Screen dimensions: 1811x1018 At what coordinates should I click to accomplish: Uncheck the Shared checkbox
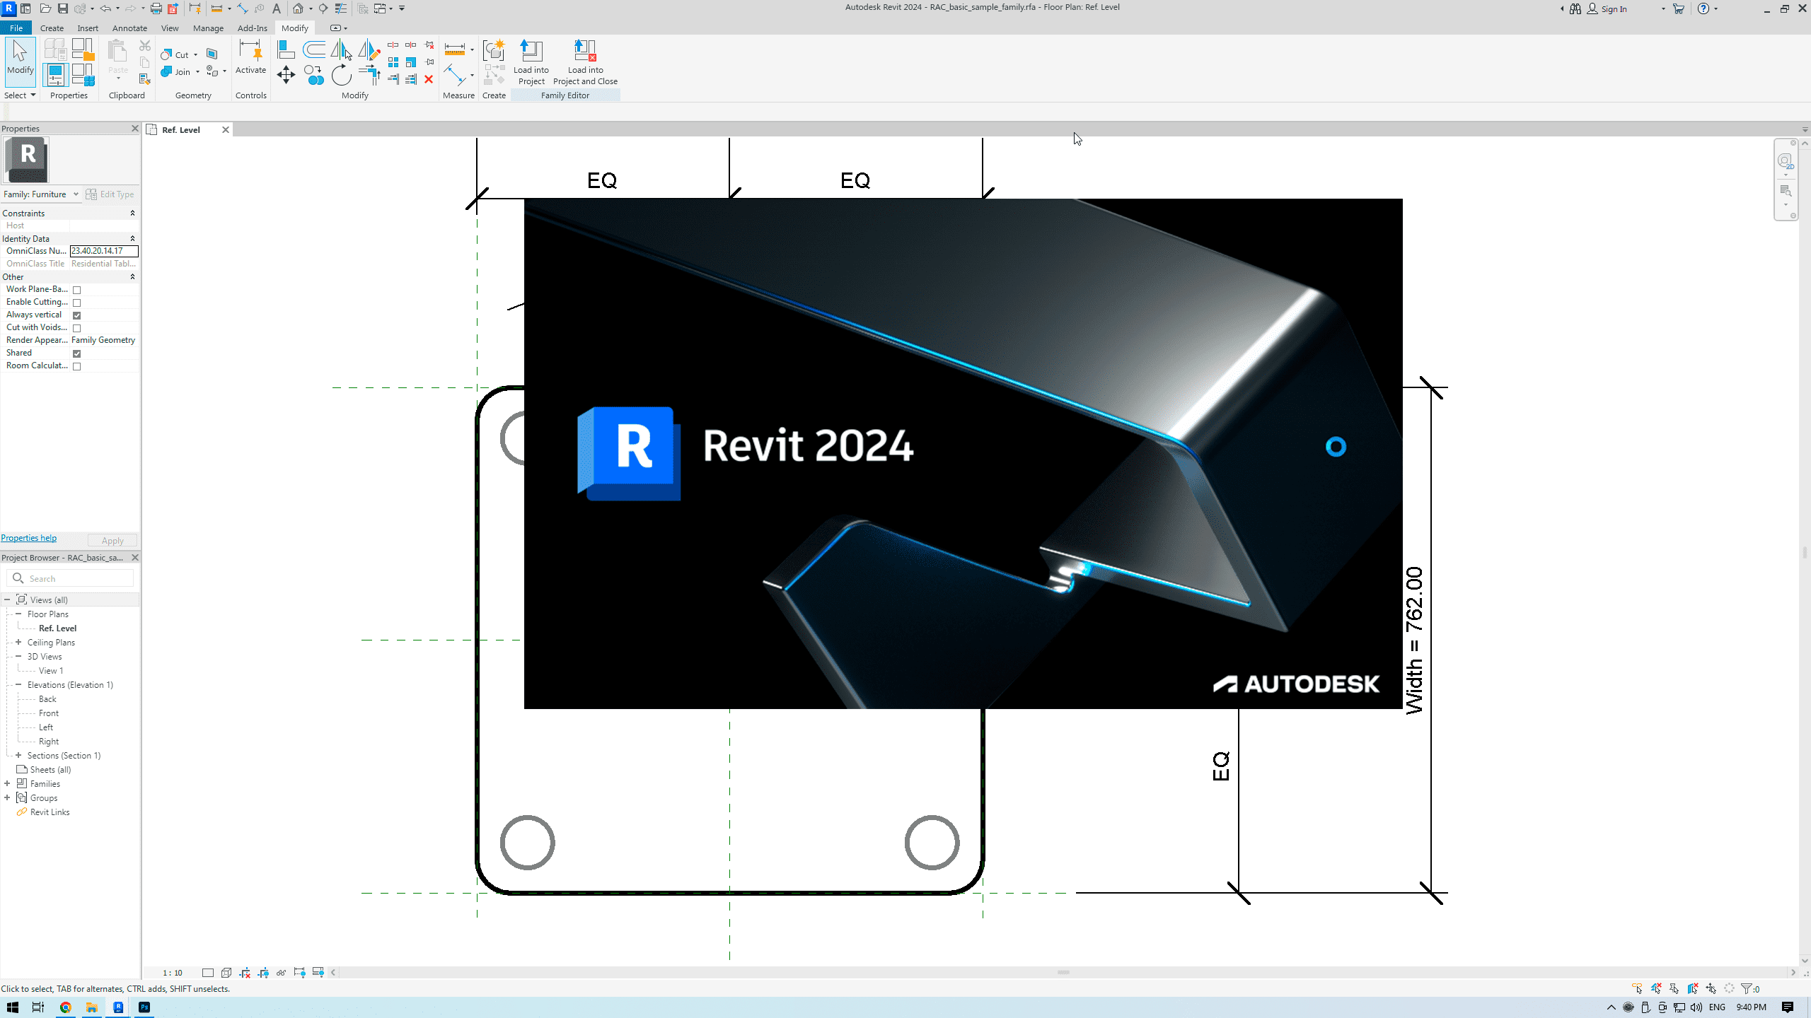pos(77,353)
